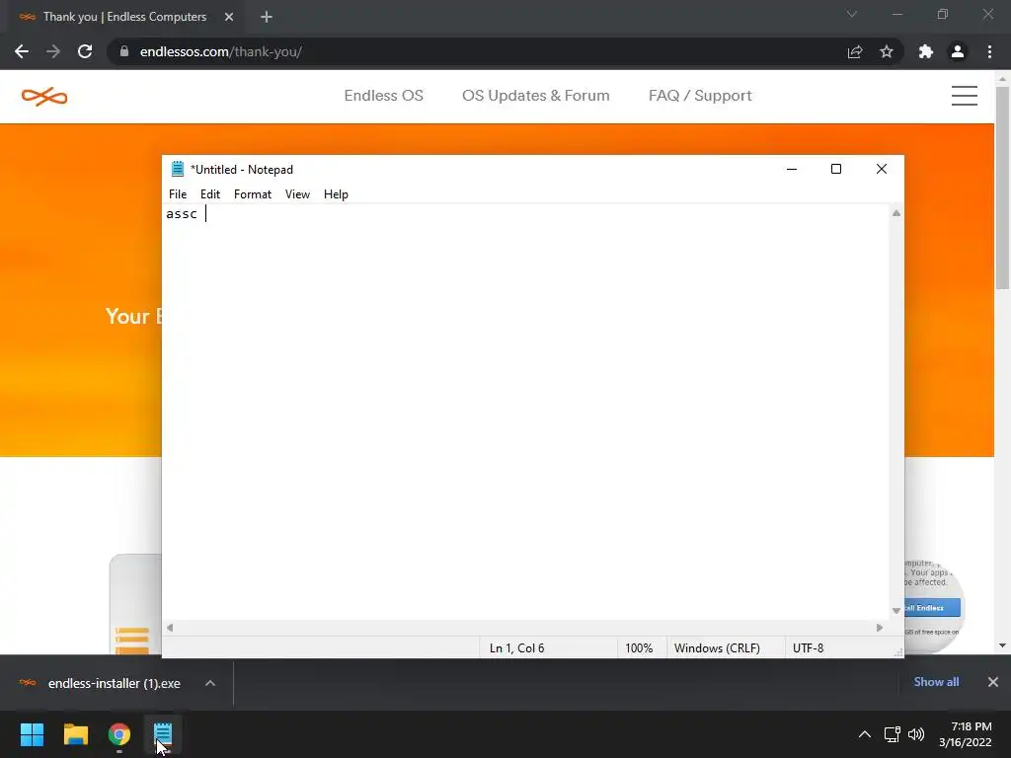Close the Chrome downloads bar

[993, 682]
